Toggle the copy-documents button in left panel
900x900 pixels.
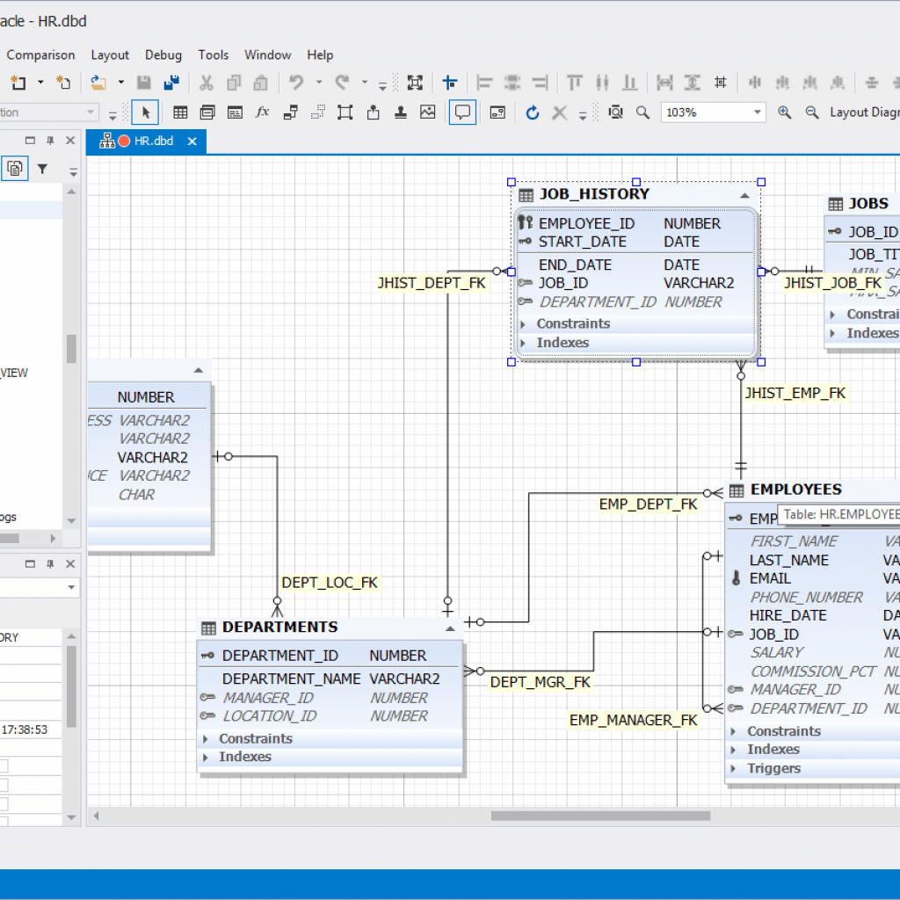pos(15,169)
